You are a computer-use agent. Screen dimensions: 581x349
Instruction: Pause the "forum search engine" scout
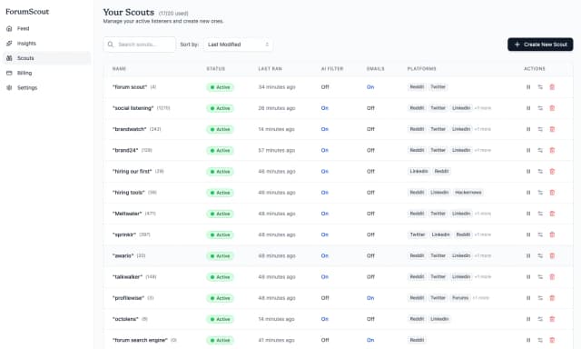pos(528,340)
